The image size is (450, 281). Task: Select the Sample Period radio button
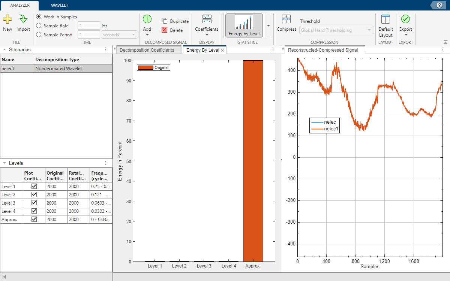pos(39,35)
